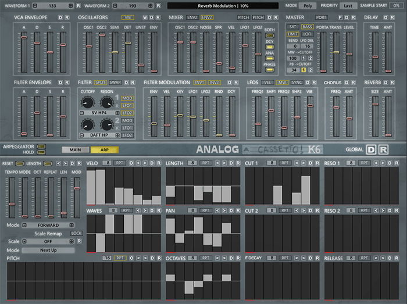
Task: Toggle the SAT button in Master
Action: [292, 27]
